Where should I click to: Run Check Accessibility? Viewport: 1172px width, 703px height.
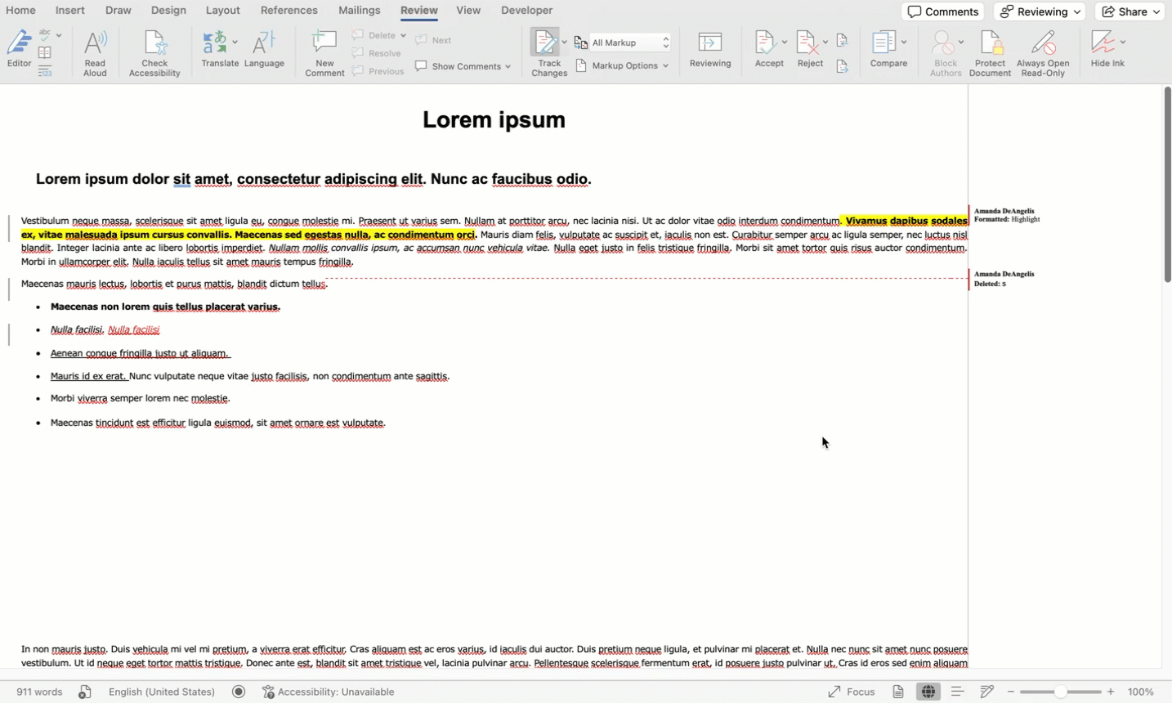point(154,53)
